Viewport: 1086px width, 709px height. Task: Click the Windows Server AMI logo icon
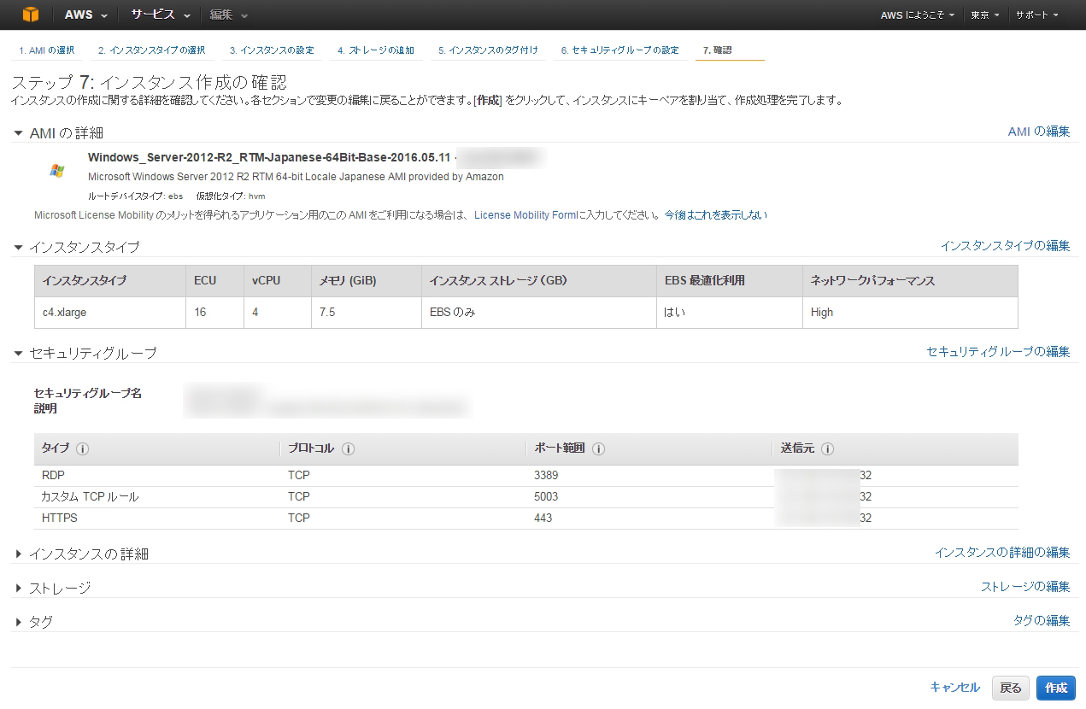pyautogui.click(x=56, y=169)
